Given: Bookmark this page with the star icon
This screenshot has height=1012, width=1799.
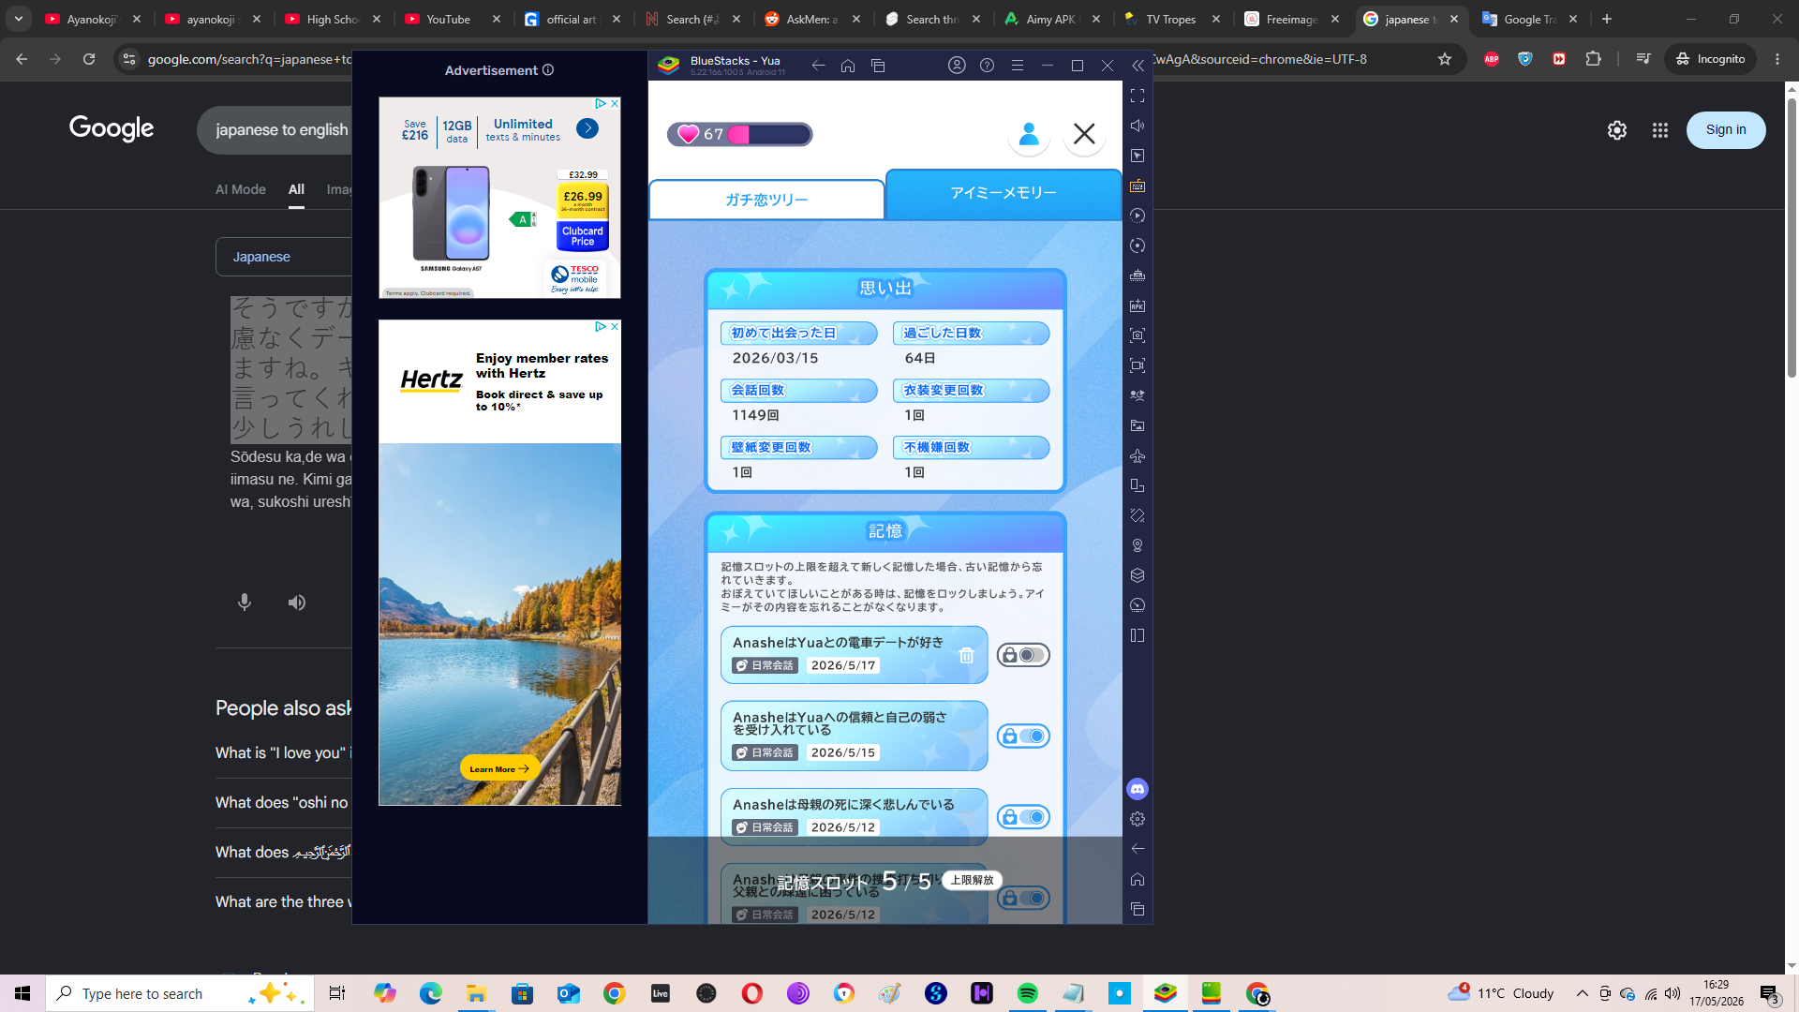Looking at the screenshot, I should click(1445, 59).
